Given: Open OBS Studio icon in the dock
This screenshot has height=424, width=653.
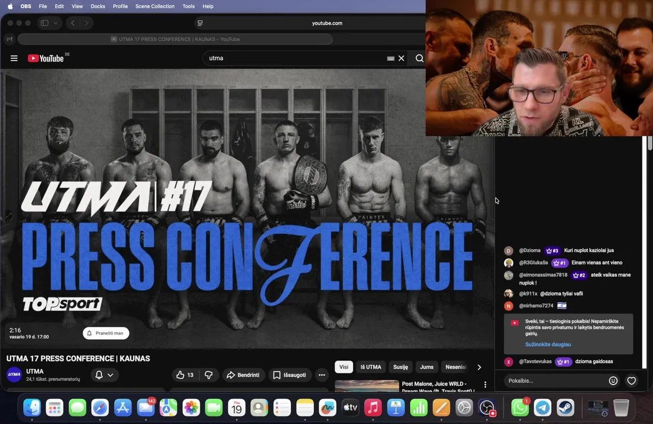Looking at the screenshot, I should coord(487,408).
